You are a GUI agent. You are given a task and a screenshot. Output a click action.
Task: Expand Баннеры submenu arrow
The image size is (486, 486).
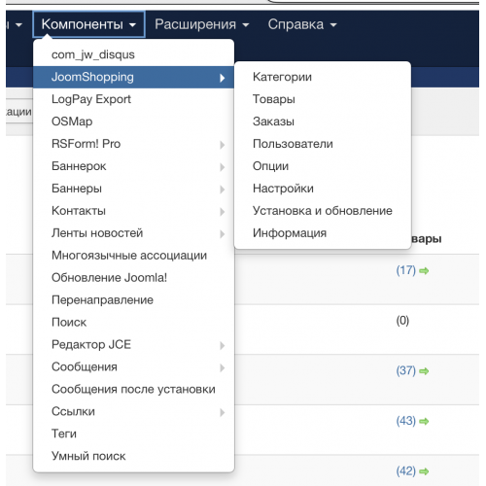222,190
